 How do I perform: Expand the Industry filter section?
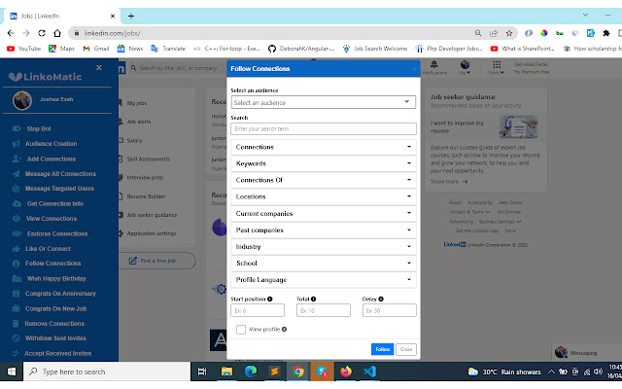[324, 246]
